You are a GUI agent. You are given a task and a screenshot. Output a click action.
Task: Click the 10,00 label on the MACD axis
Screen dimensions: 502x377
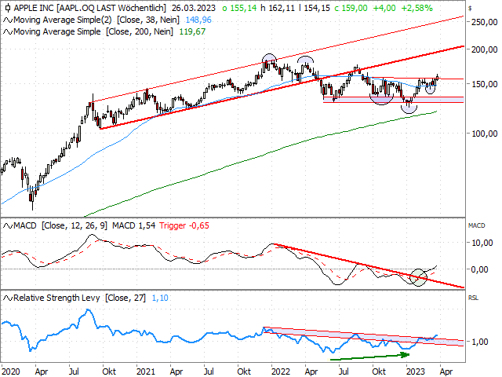tap(482, 243)
